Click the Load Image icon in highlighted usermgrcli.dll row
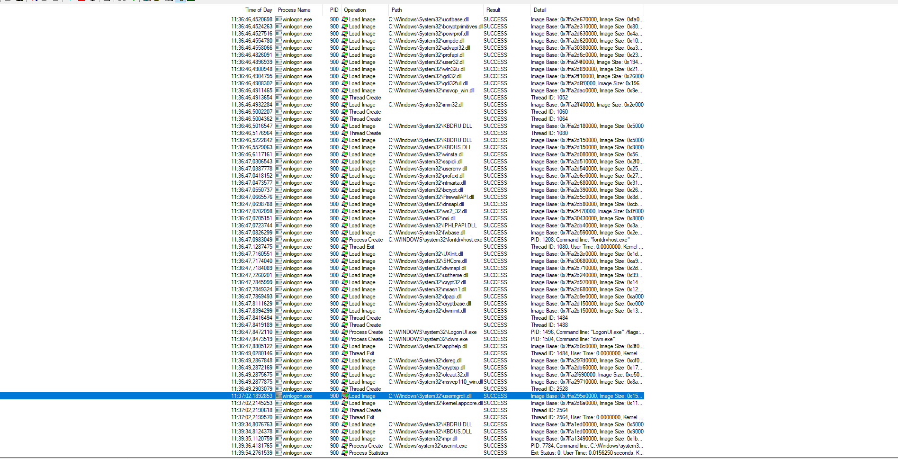This screenshot has height=459, width=898. pyautogui.click(x=345, y=396)
